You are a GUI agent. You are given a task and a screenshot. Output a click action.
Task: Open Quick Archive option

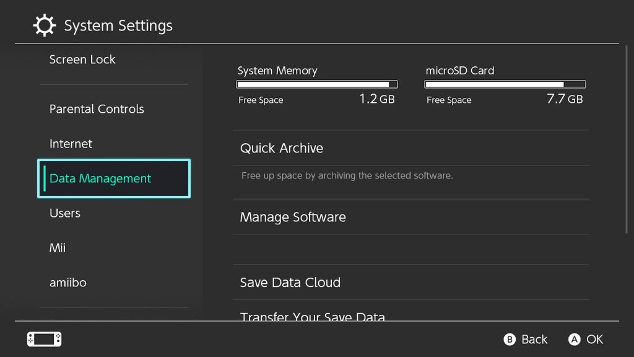pyautogui.click(x=282, y=148)
